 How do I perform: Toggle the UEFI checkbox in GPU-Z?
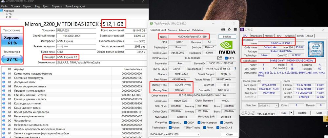tap(226, 58)
